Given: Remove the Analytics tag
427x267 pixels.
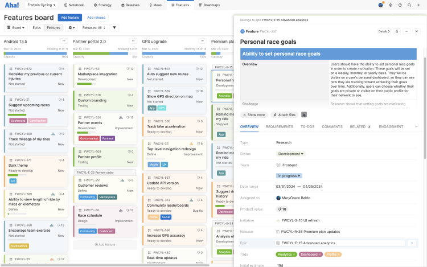Looking at the screenshot, I should point(294,254).
